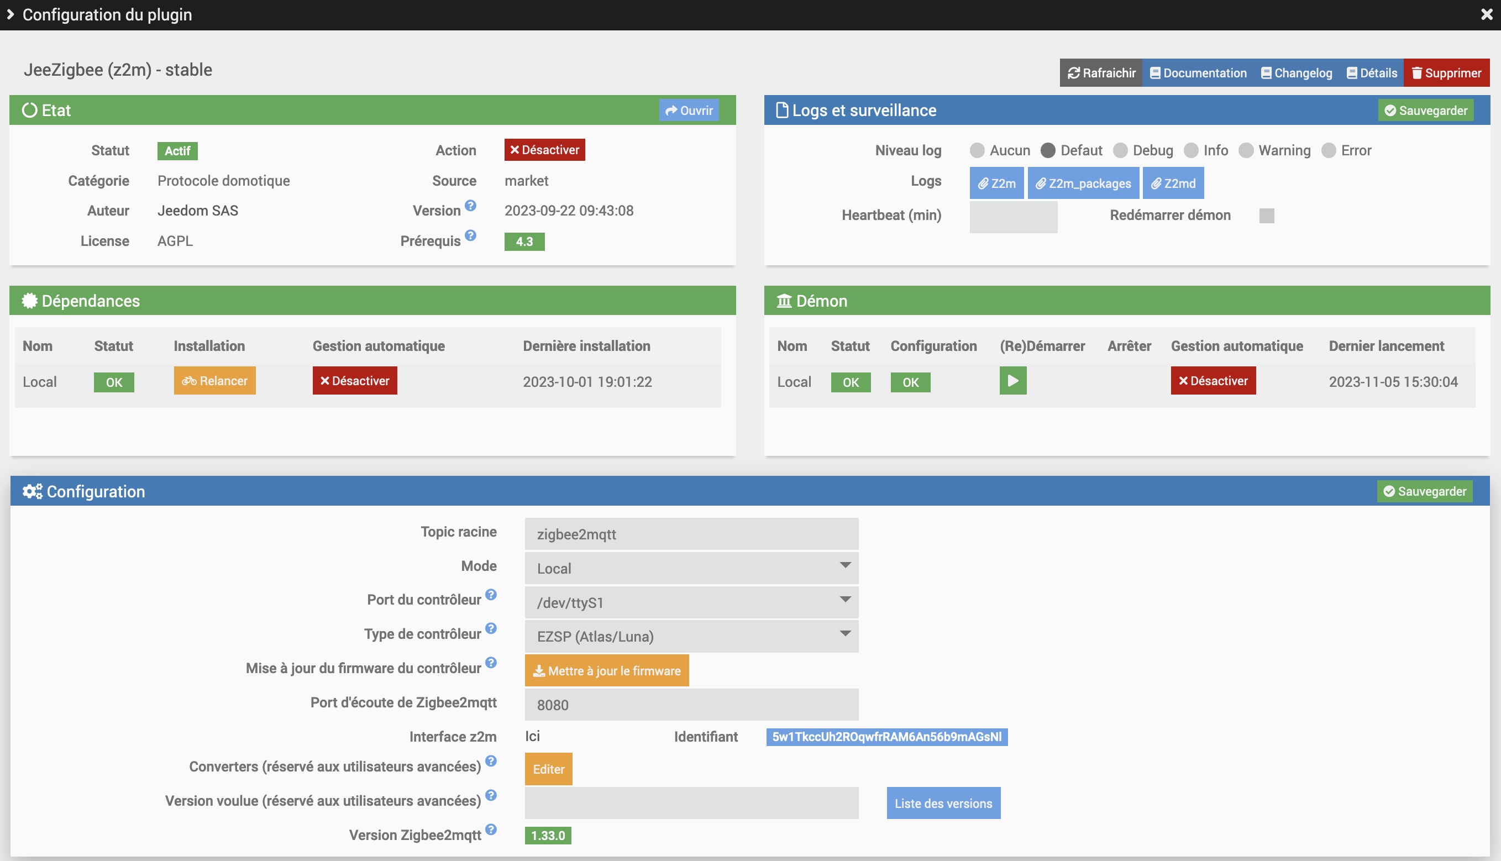Click the Version Zigbee2mqtt help icon
This screenshot has height=861, width=1501.
[x=491, y=830]
